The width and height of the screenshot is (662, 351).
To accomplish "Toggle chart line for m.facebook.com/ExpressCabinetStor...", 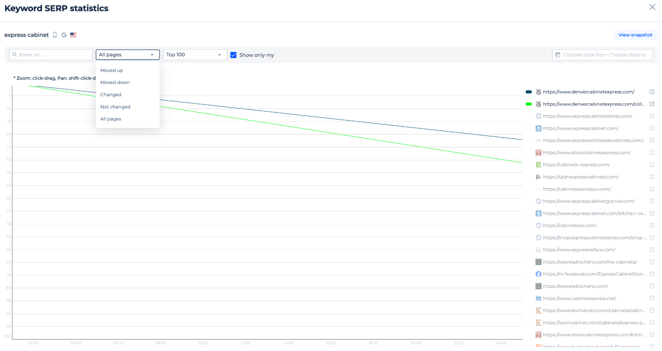I will tap(591, 274).
